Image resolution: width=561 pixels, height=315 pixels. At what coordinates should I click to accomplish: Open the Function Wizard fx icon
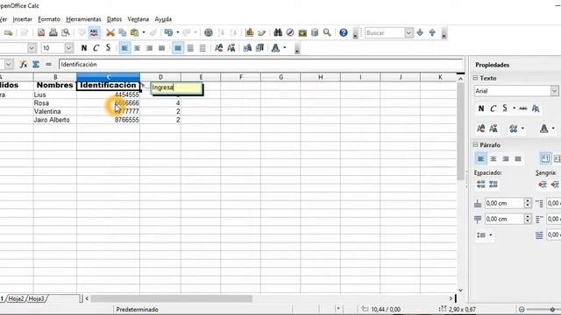(x=24, y=64)
